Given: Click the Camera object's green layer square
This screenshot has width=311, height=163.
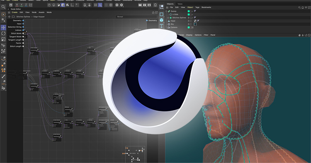Looking at the screenshot, I should [x=189, y=27].
